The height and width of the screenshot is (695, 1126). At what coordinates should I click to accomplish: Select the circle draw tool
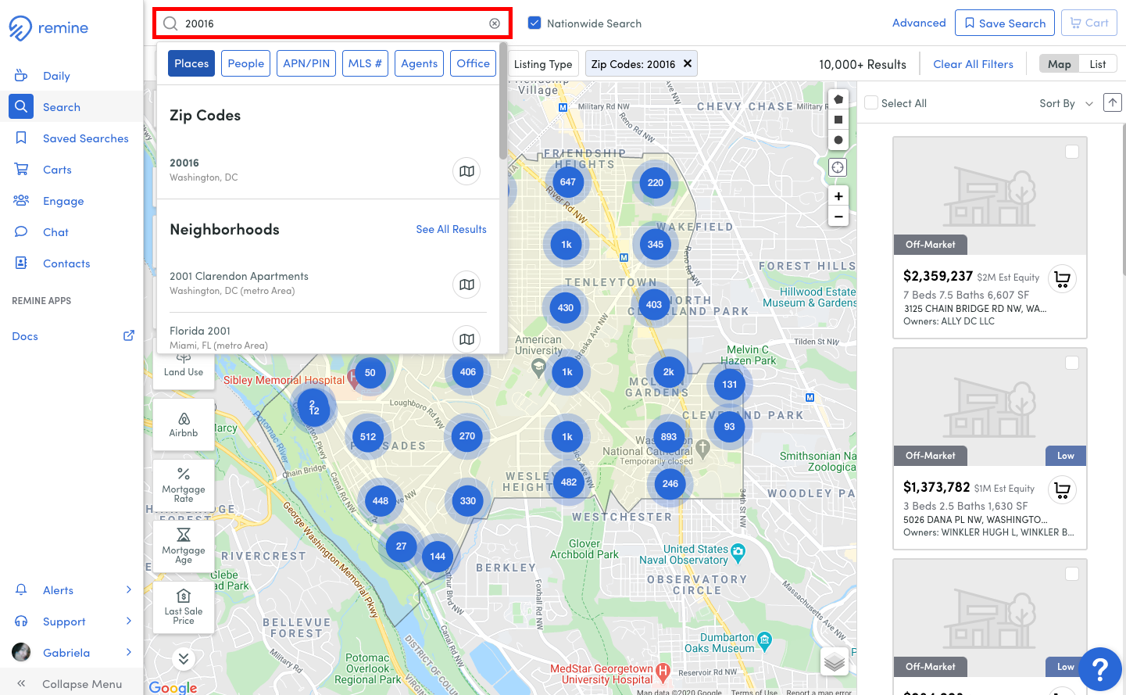click(x=838, y=140)
